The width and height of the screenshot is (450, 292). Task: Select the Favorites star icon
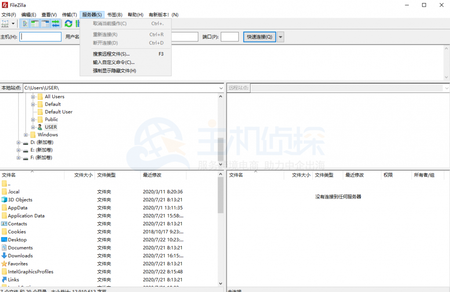point(4,264)
